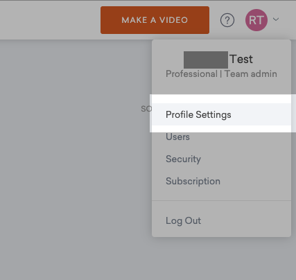Viewport: 296px width, 280px height.
Task: Click the Test account name heading
Action: click(x=241, y=59)
